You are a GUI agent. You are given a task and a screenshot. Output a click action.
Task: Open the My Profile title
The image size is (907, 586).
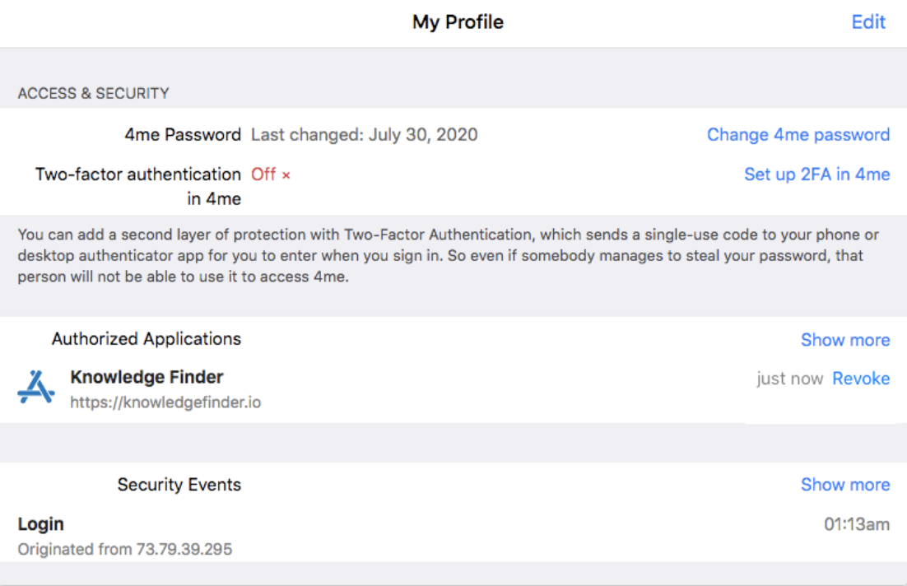point(458,21)
